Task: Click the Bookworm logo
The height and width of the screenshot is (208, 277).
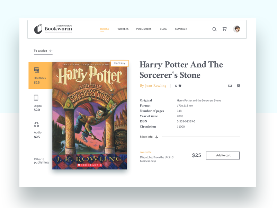Action: pyautogui.click(x=53, y=29)
